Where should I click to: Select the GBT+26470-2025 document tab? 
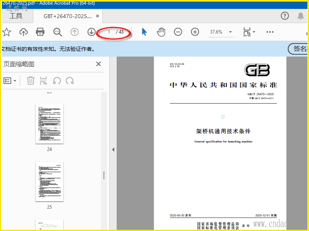point(68,16)
